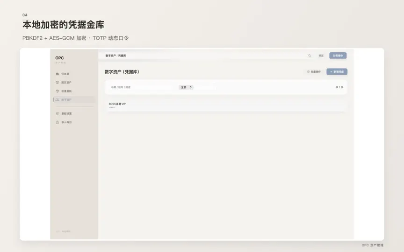
Task: Click 数字资产 in the breadcrumb
Action: coord(110,56)
